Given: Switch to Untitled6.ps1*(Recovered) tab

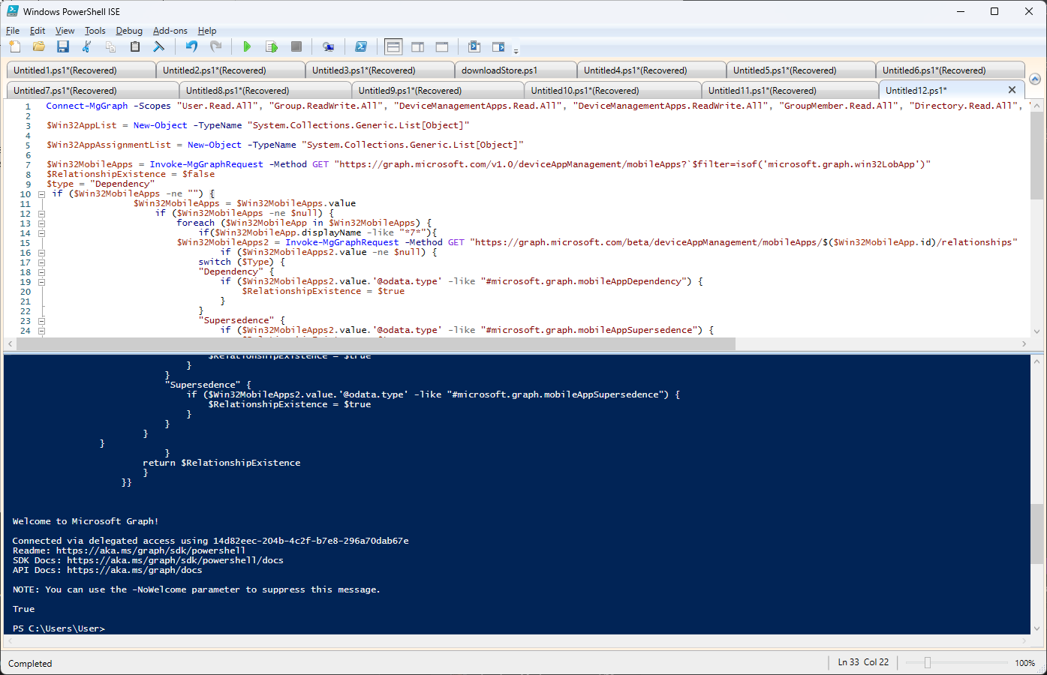Looking at the screenshot, I should click(x=950, y=70).
